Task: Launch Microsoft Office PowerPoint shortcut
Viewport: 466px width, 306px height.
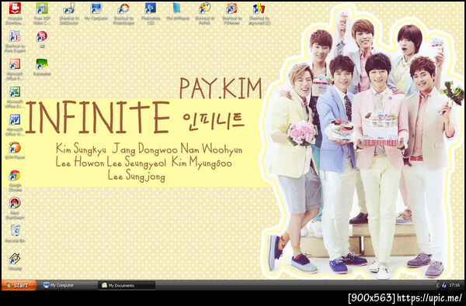Action: click(15, 70)
